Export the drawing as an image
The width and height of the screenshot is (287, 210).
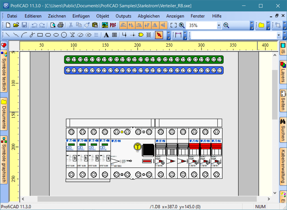[x=105, y=25]
